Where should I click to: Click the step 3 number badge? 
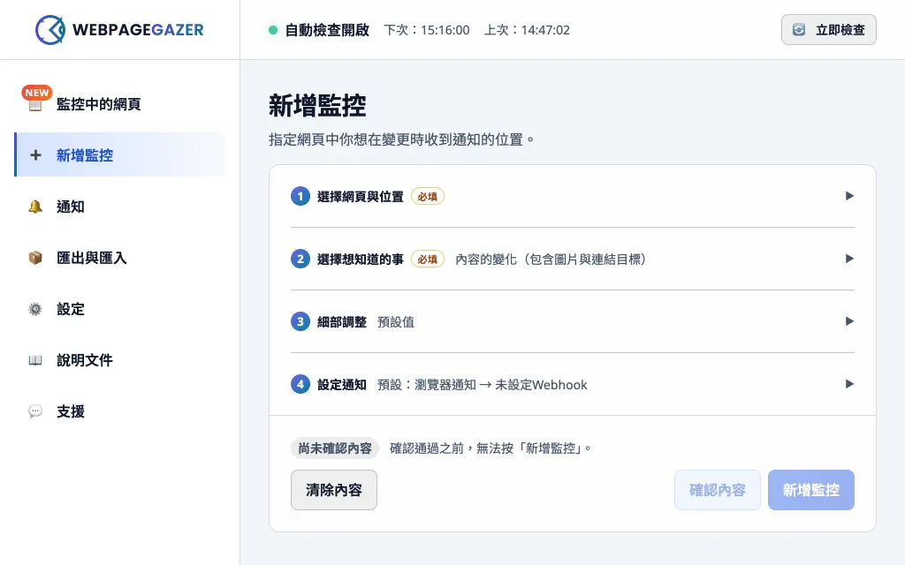(x=300, y=321)
